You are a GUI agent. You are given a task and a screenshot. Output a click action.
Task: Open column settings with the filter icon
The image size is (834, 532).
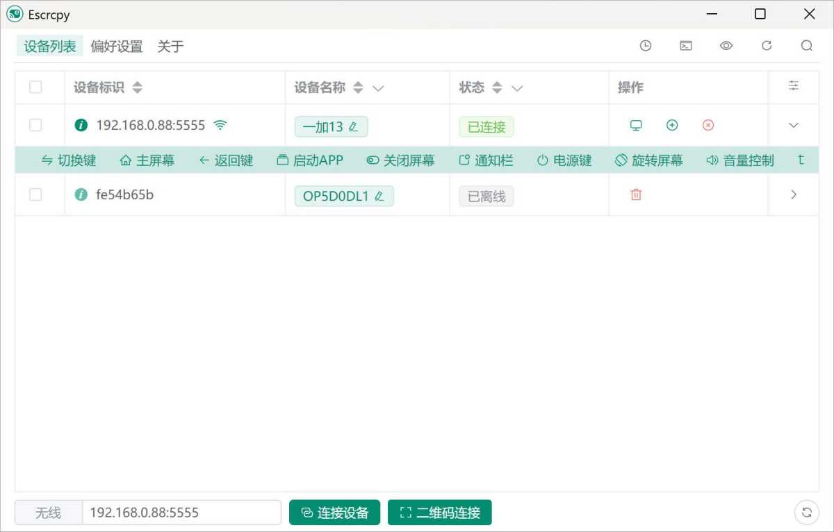[794, 85]
